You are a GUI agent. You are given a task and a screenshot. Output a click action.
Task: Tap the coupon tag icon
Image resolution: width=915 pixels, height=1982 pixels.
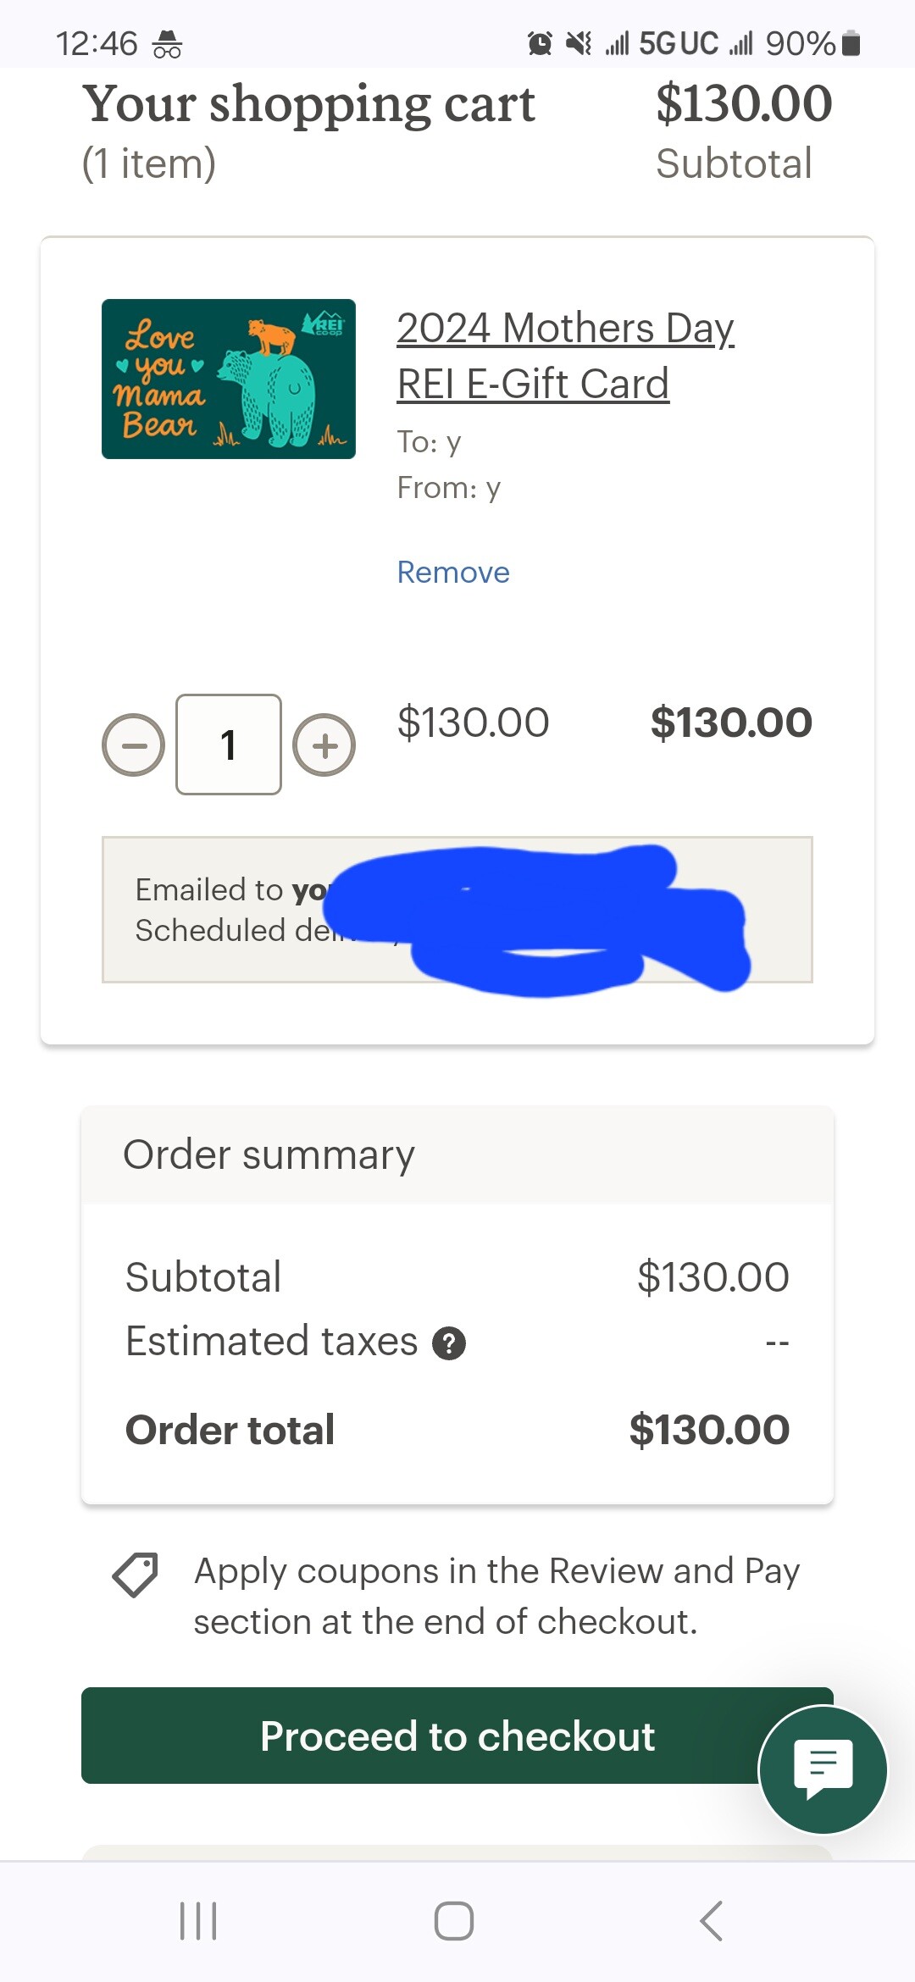135,1575
